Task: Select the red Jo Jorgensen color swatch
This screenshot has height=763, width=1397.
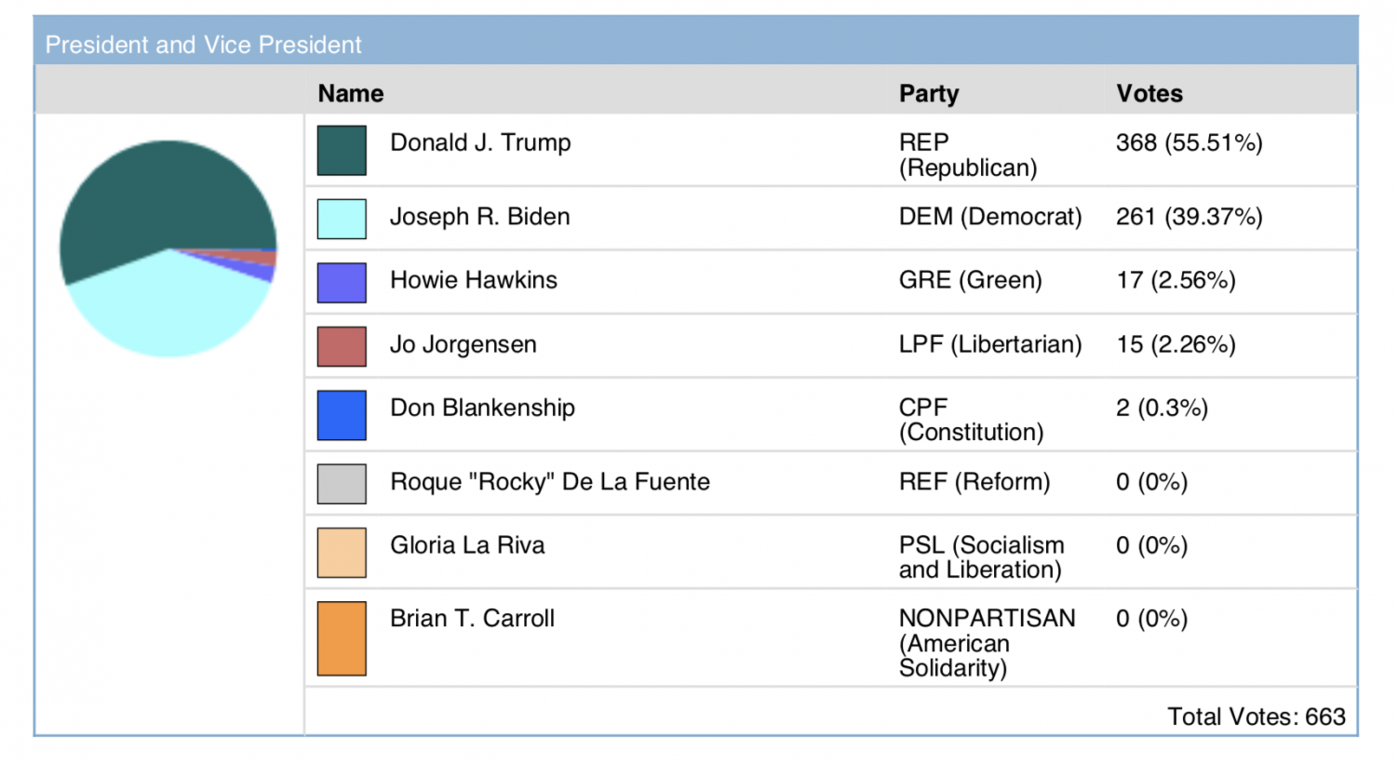Action: click(342, 346)
